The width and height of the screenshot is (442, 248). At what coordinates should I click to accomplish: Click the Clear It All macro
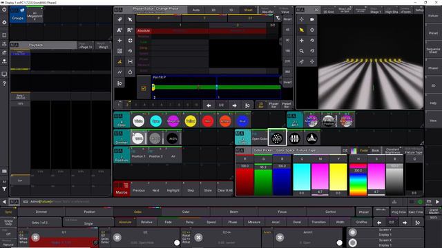tap(225, 190)
